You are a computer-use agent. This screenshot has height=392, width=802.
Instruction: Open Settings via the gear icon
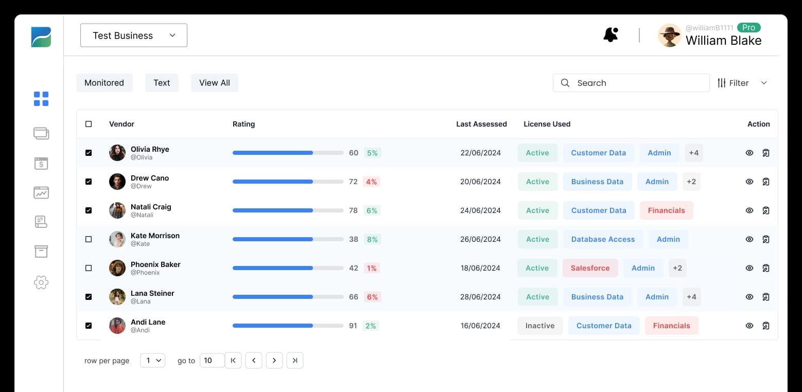point(41,282)
